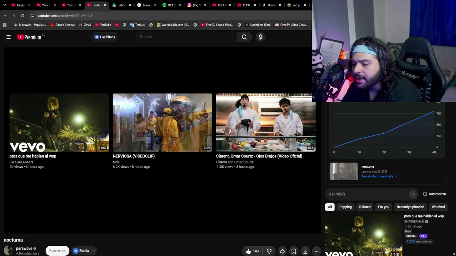This screenshot has height=256, width=456.
Task: Go back in browser history
Action: coord(5,16)
